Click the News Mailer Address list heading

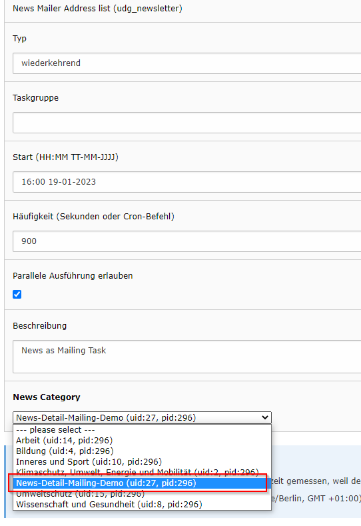click(97, 9)
